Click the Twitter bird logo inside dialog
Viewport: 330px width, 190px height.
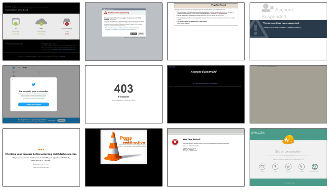[33, 84]
